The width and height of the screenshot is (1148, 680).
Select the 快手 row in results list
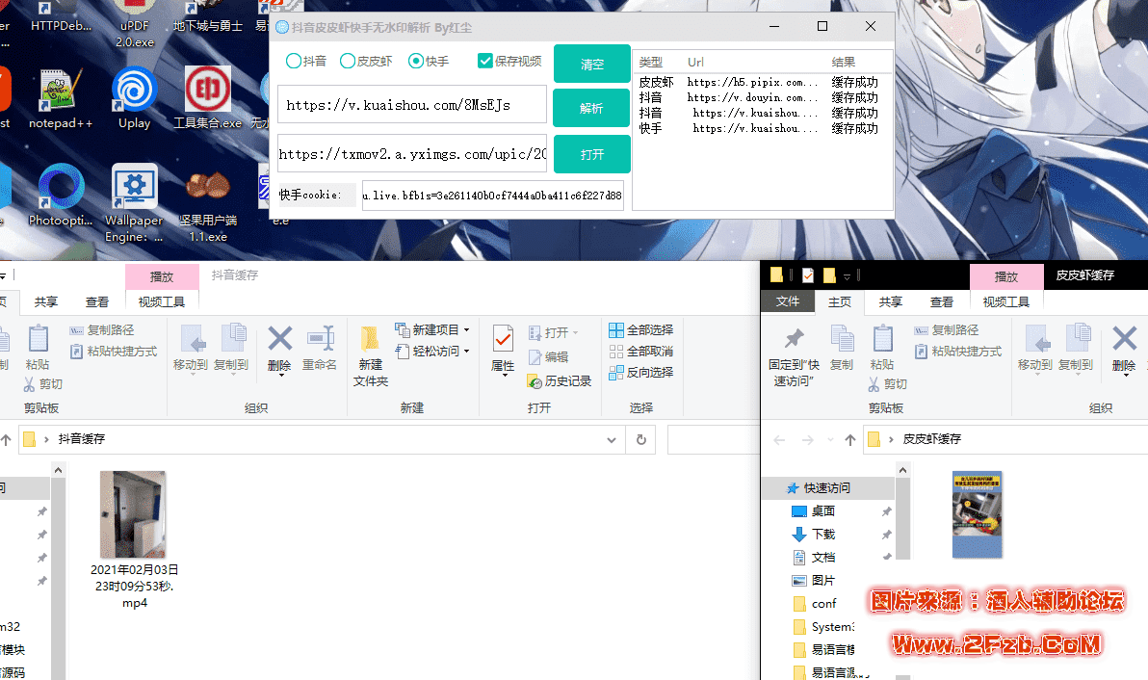(762, 128)
